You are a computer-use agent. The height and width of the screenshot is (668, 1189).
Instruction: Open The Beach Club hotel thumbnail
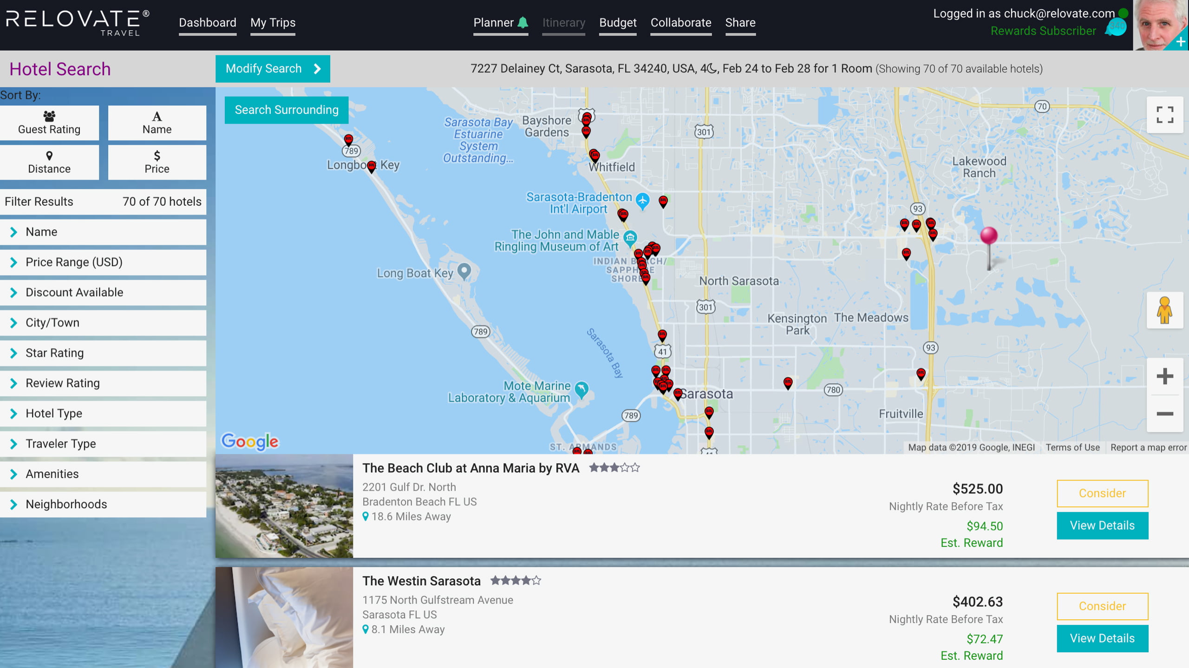[284, 506]
